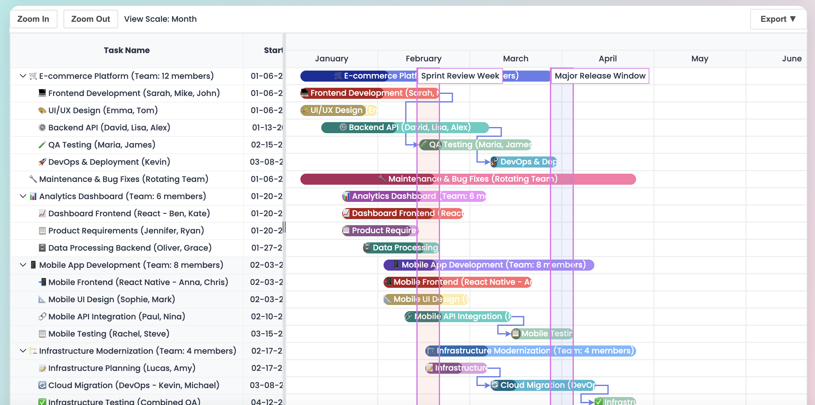Click the Sprint Review Week marker label

(x=460, y=76)
